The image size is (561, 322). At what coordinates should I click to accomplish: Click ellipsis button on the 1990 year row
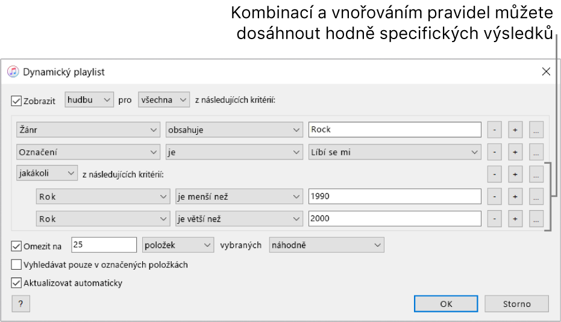536,197
